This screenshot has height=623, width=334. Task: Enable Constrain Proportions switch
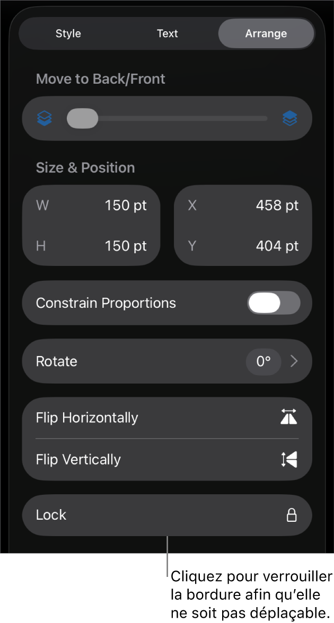click(x=274, y=302)
